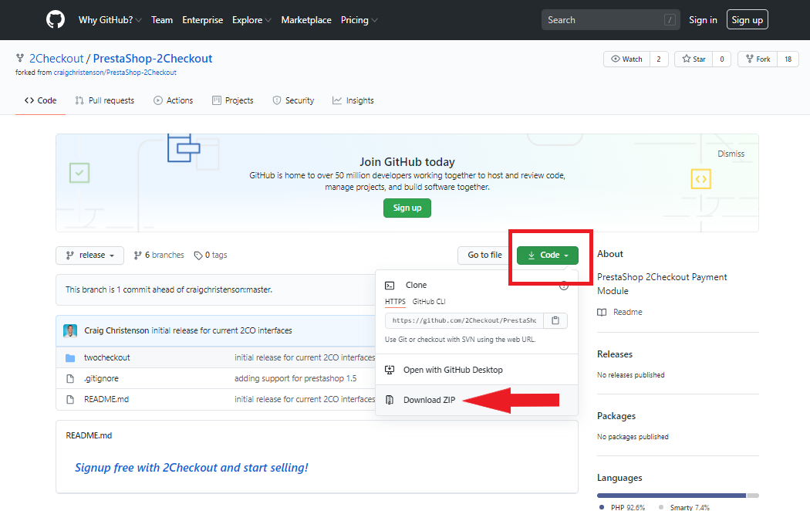Image resolution: width=810 pixels, height=511 pixels.
Task: Open 'Signup free with 2Checkout' README link
Action: click(191, 468)
